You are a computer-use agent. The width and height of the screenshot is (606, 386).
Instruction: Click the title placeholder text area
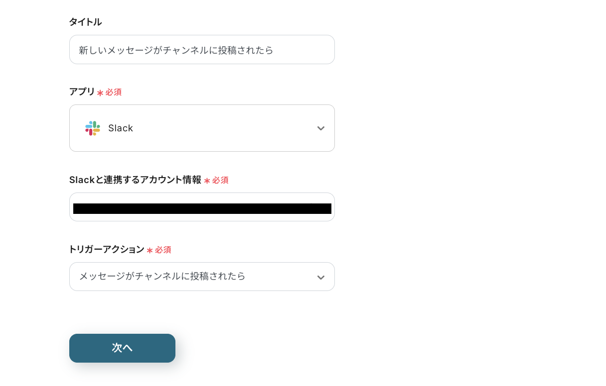coord(174,50)
